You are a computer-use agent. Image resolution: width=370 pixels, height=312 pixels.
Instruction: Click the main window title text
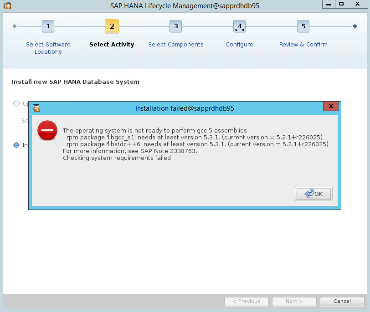click(x=185, y=5)
